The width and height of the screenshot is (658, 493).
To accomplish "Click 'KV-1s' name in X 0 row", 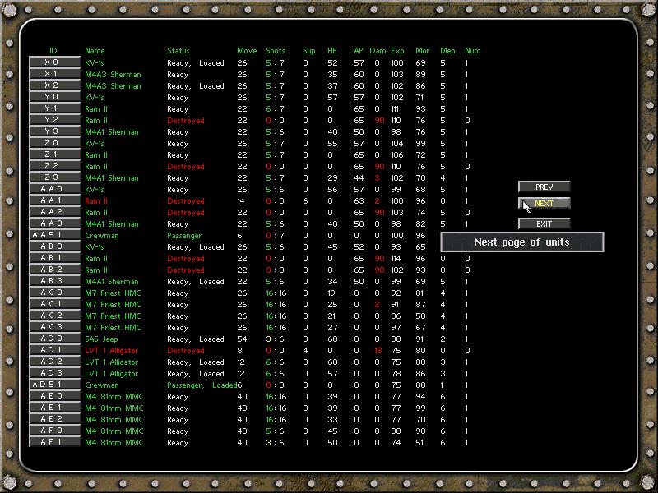I will (x=95, y=63).
